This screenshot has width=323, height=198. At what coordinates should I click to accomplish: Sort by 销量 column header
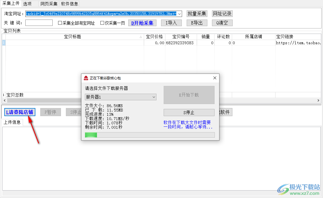206,36
